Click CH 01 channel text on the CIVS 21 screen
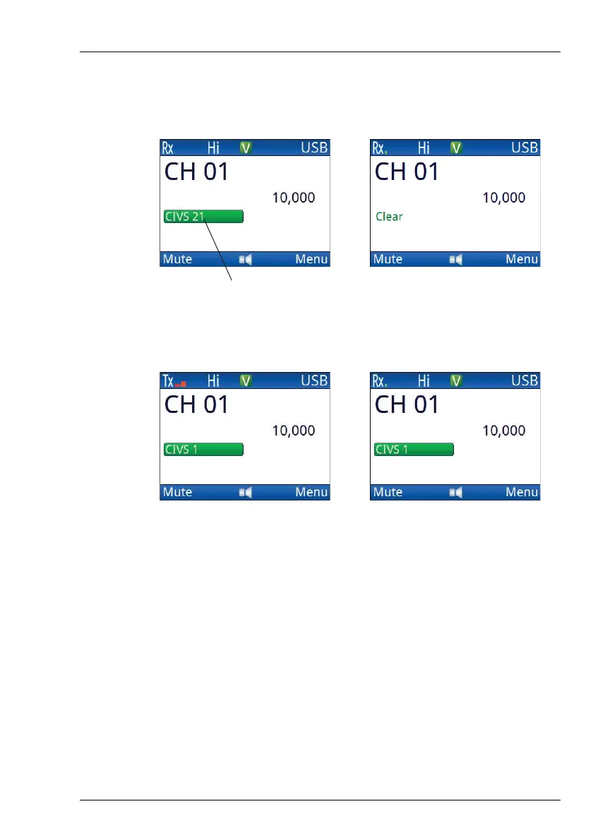 point(196,172)
